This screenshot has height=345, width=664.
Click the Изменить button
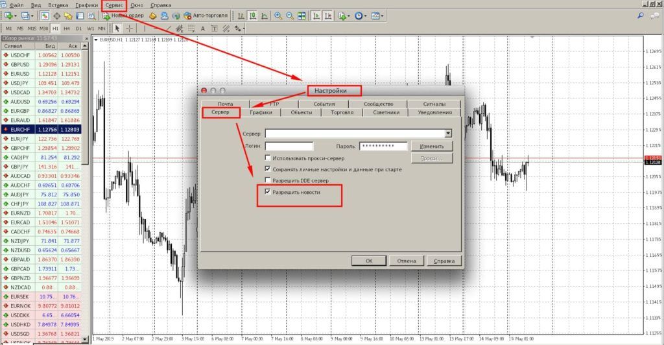tap(432, 147)
